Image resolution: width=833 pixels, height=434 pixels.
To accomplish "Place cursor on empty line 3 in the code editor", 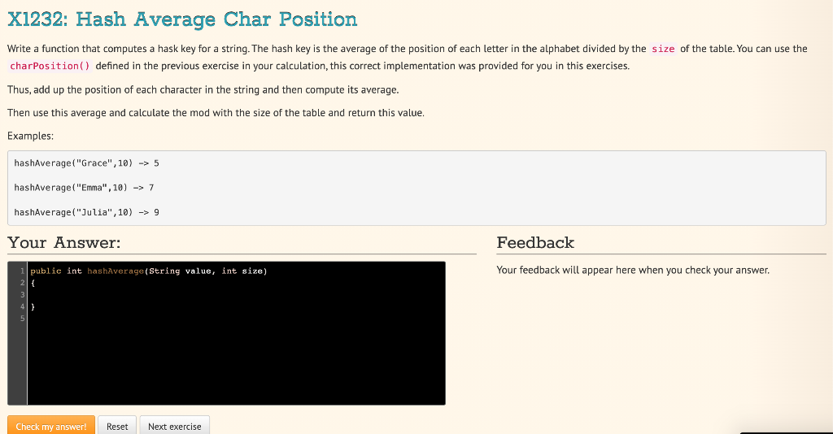I will (236, 294).
